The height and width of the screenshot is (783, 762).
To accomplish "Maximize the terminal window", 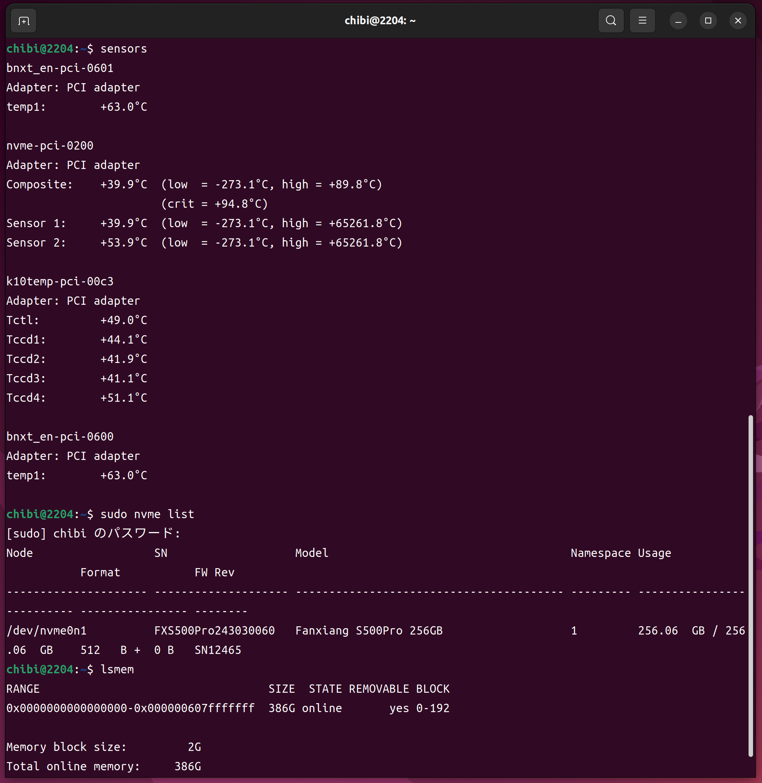I will click(708, 21).
